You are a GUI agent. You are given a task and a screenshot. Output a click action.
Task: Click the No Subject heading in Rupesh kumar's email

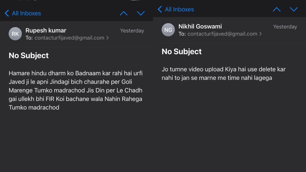(x=29, y=56)
